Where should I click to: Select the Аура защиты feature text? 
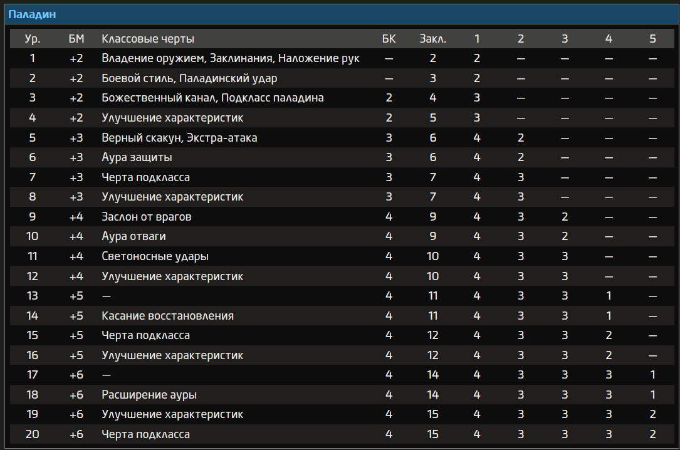[x=137, y=157]
